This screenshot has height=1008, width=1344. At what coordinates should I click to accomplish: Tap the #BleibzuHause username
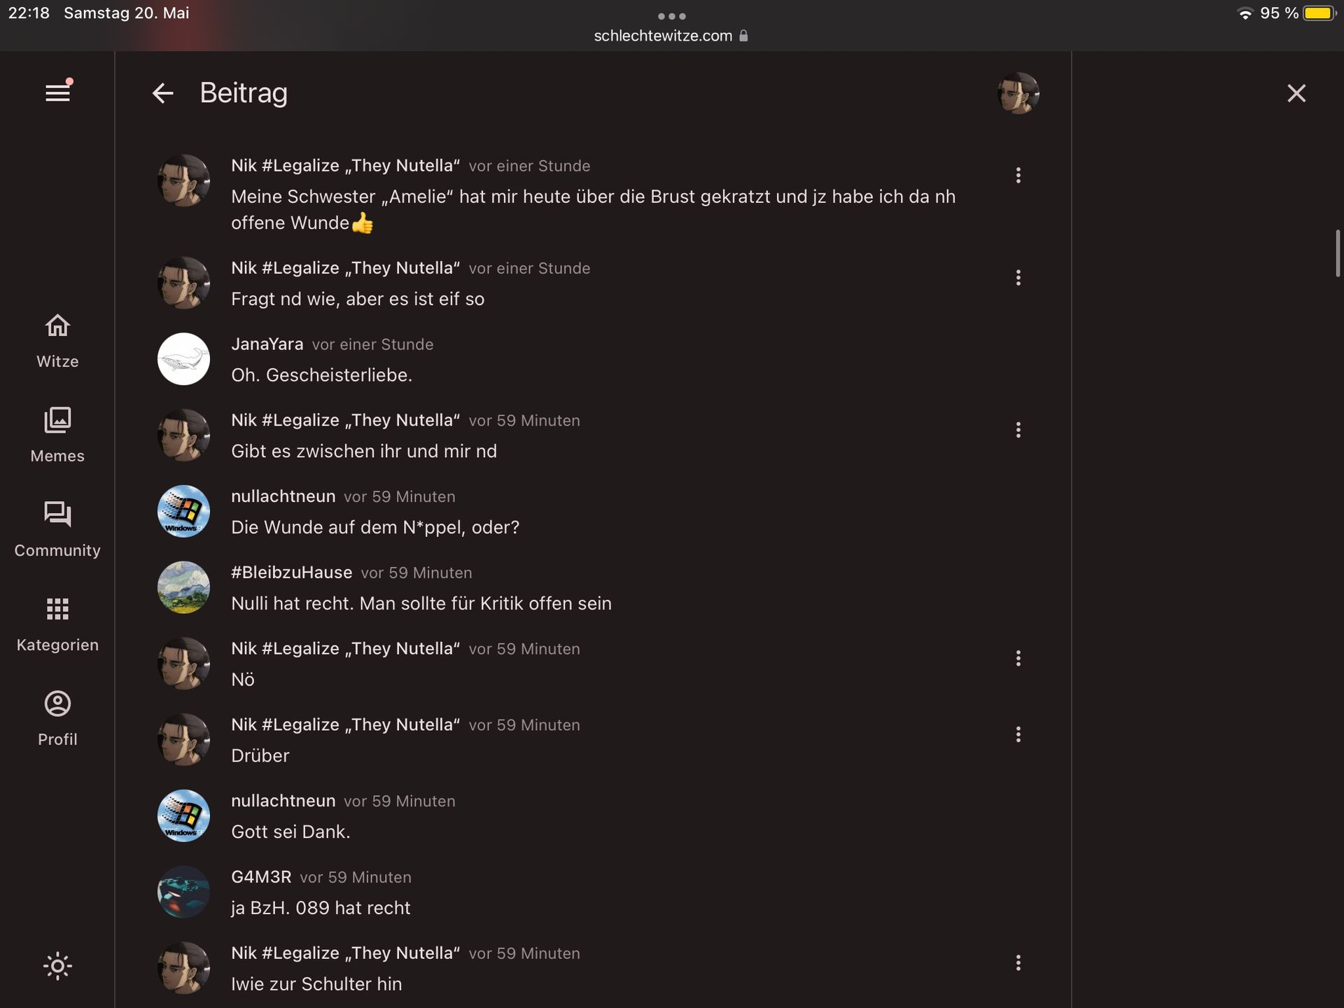[291, 573]
